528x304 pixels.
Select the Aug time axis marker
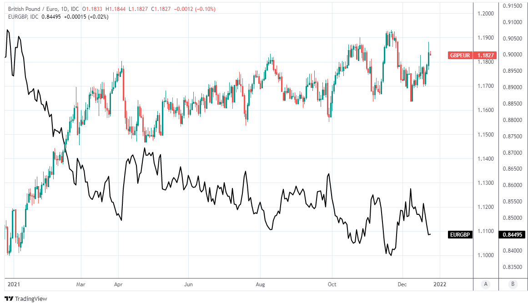[x=260, y=284]
